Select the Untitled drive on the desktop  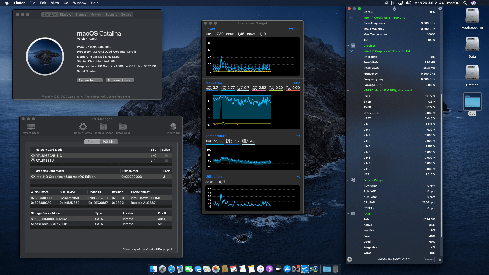pos(472,76)
